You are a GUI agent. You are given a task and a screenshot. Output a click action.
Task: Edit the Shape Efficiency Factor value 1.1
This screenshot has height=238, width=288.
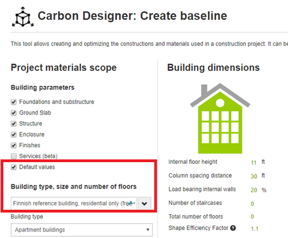254,229
